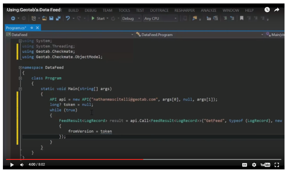Mute the video volume
This screenshot has height=172, width=288.
coord(22,165)
